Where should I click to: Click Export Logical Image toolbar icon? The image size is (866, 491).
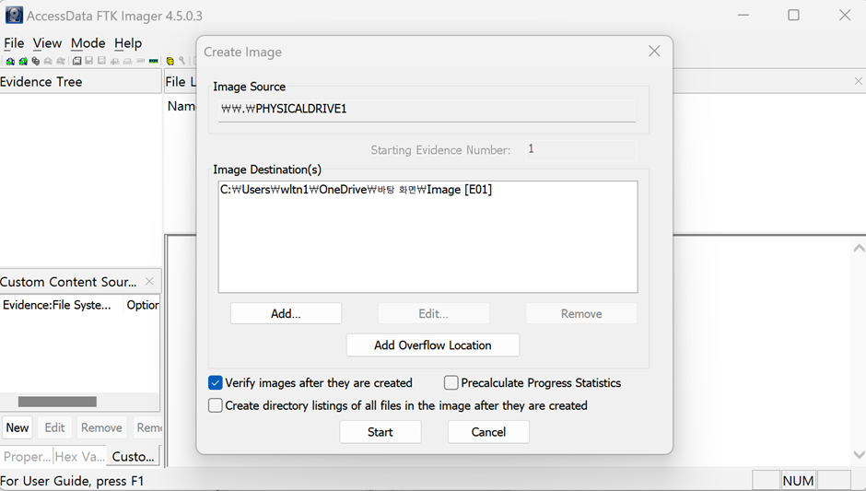pyautogui.click(x=101, y=60)
